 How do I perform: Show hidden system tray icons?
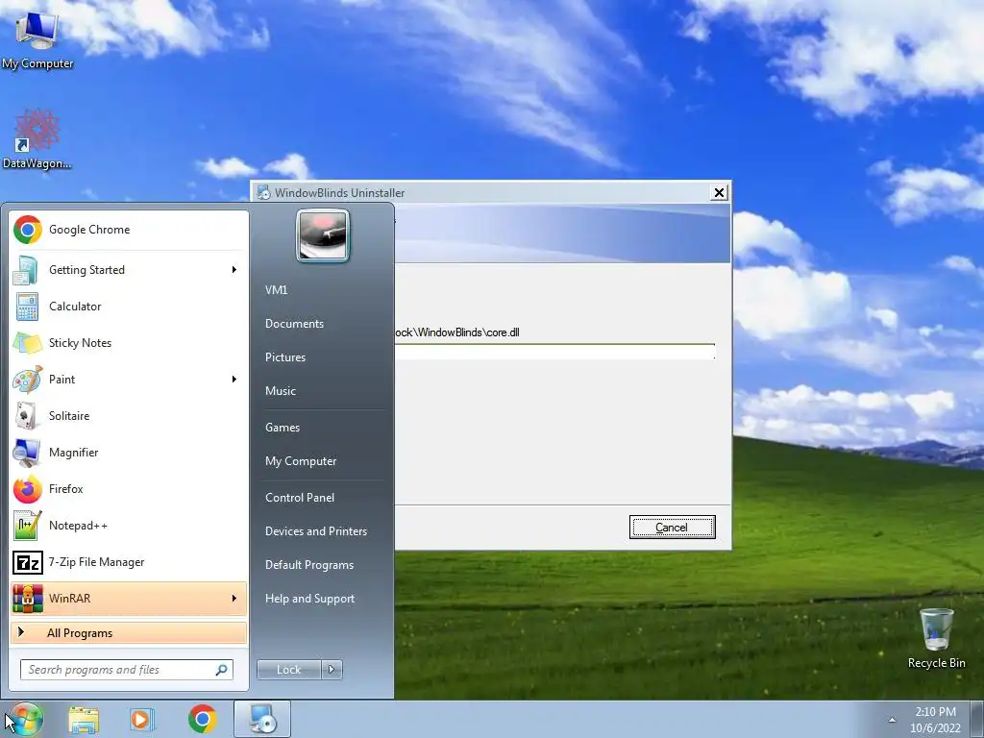pyautogui.click(x=892, y=720)
